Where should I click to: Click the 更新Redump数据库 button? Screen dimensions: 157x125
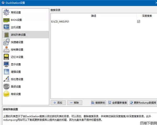tap(143, 103)
